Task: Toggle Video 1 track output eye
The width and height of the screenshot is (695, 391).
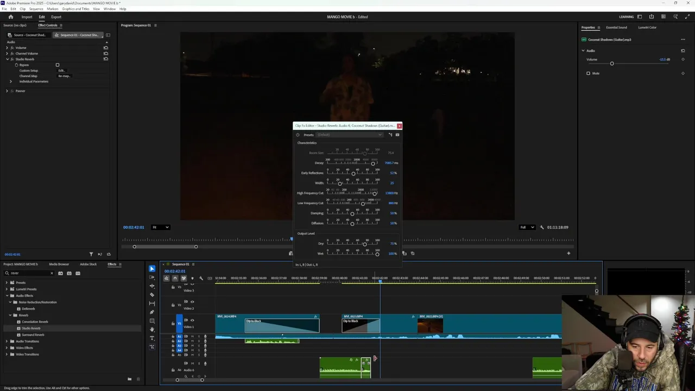Action: coord(192,320)
